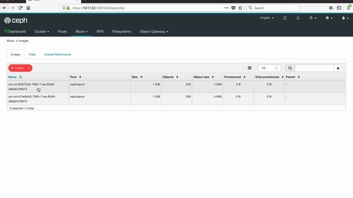Toggle table columns grid icon
This screenshot has width=353, height=198.
(249, 68)
